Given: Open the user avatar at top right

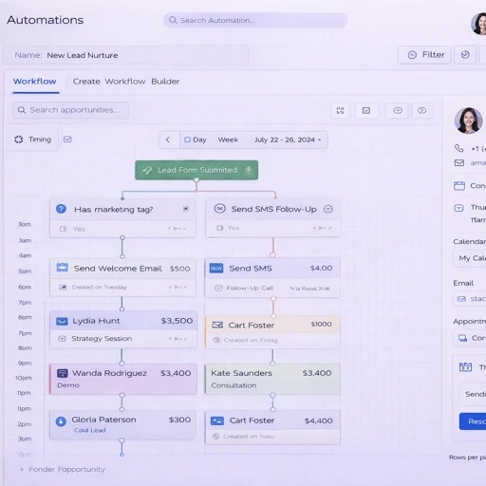Looking at the screenshot, I should 479,24.
